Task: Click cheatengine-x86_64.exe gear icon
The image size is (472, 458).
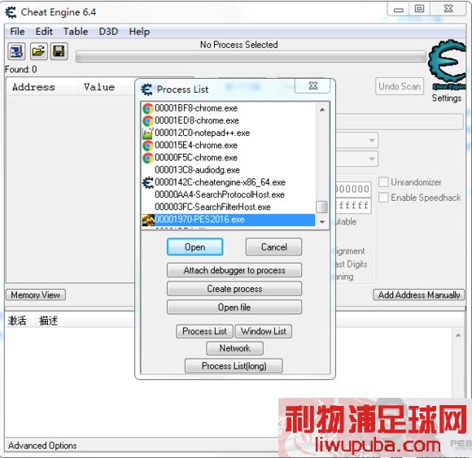Action: click(x=148, y=182)
